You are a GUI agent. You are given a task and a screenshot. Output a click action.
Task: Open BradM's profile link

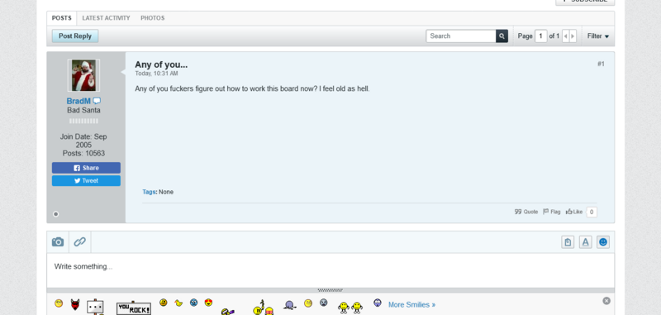pos(78,101)
